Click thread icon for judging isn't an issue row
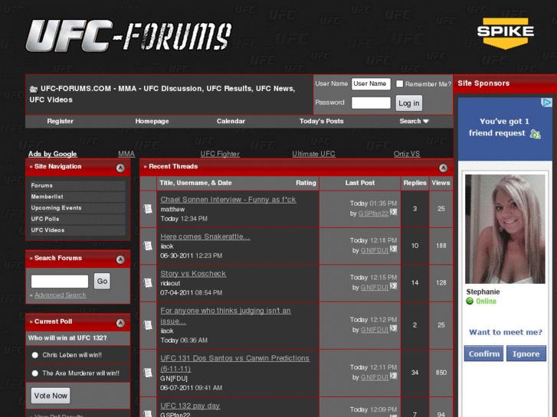This screenshot has height=417, width=557. click(148, 325)
